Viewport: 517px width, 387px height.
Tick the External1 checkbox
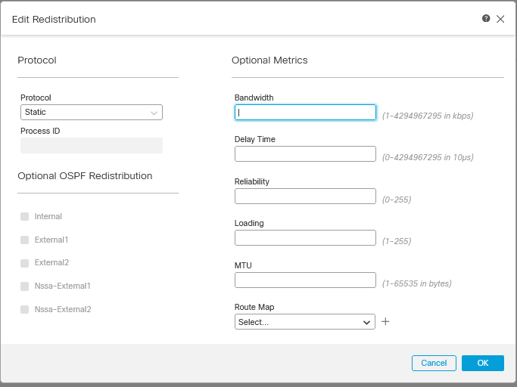coord(25,240)
